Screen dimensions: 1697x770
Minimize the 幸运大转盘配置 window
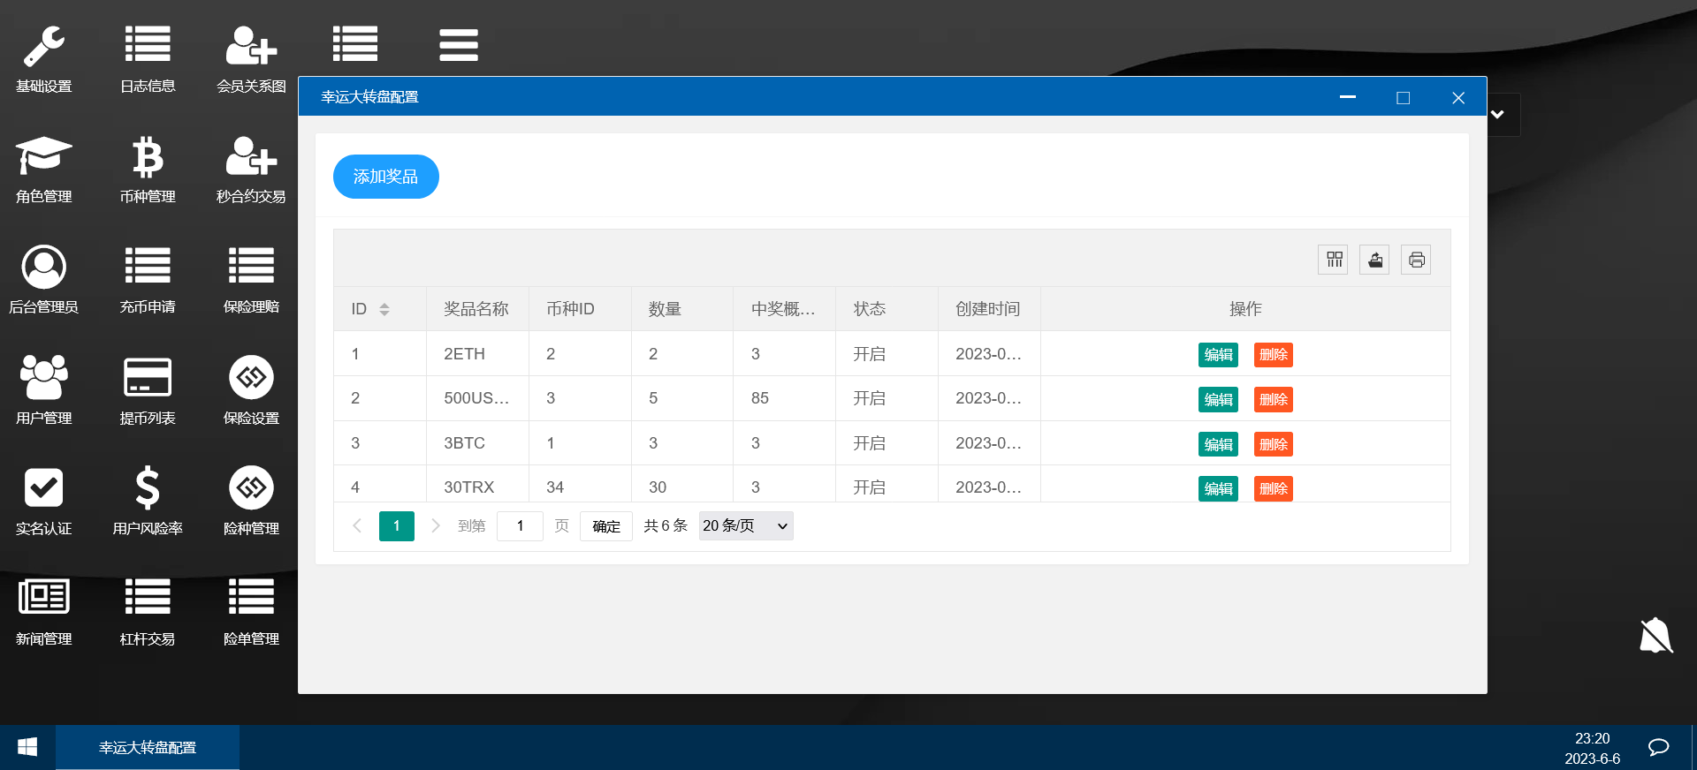pos(1348,97)
